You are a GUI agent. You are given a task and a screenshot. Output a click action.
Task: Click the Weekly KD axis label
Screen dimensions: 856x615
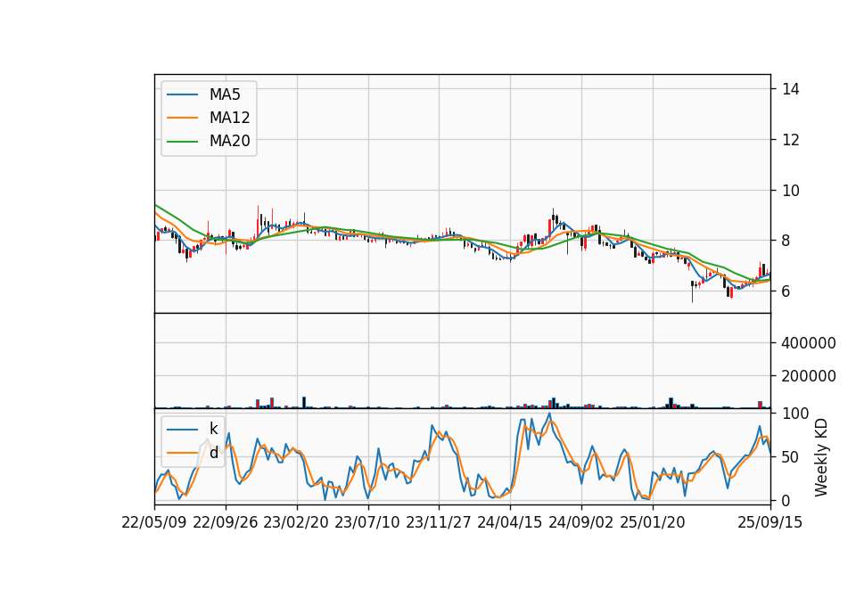pos(820,457)
